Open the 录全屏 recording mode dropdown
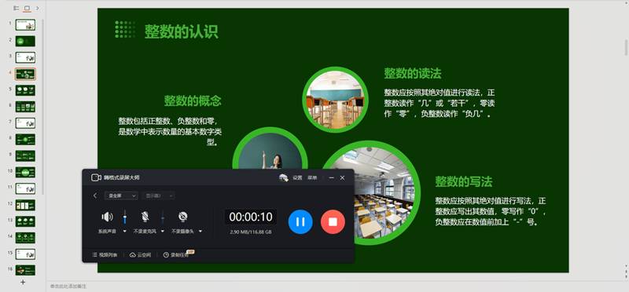This screenshot has width=629, height=292. (121, 195)
